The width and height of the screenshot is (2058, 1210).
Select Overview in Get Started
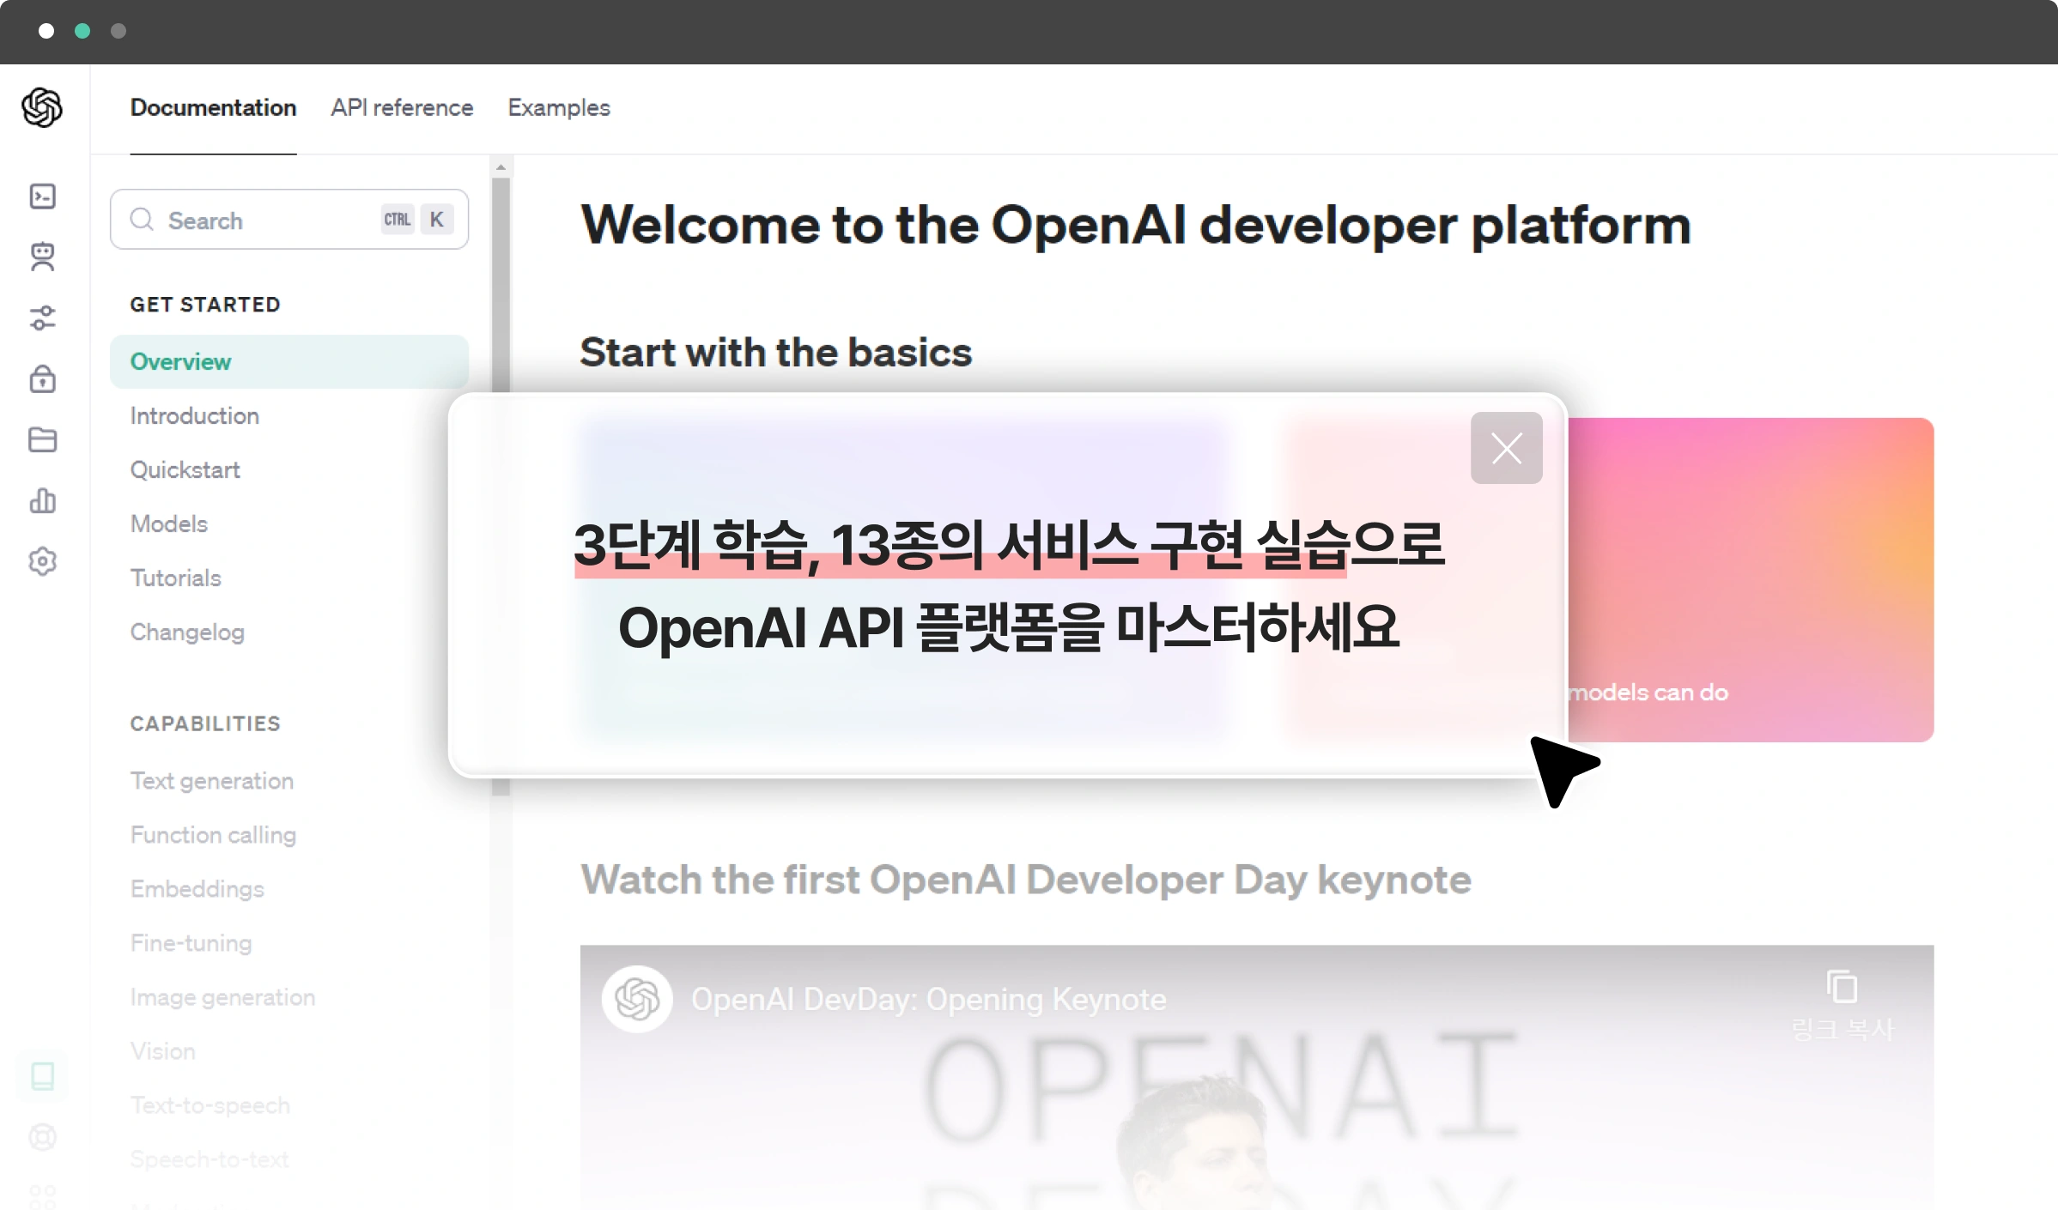pos(289,361)
